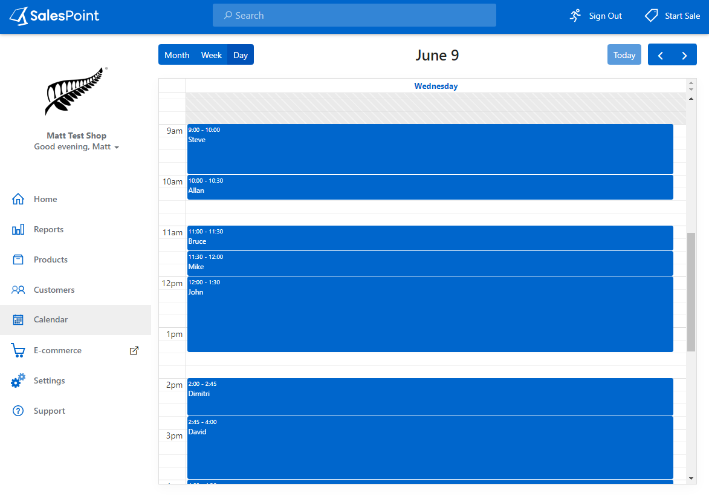Switch to the Month view tab
The width and height of the screenshot is (709, 496).
[176, 54]
